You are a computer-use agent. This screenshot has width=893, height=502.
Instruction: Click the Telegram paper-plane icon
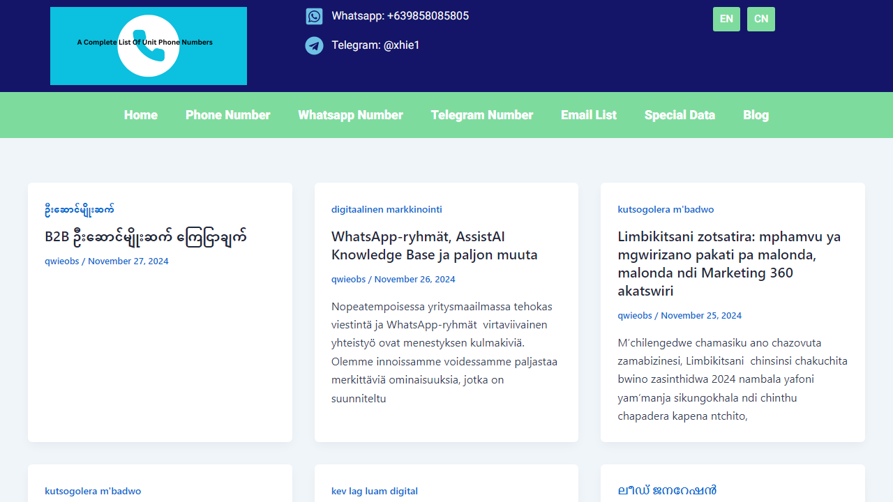[314, 45]
